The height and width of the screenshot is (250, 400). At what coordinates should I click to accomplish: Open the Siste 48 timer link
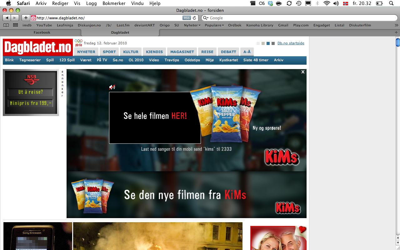coord(256,60)
